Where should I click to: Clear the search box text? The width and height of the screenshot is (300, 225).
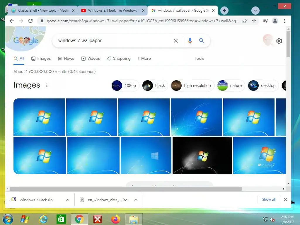tap(176, 40)
